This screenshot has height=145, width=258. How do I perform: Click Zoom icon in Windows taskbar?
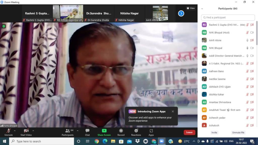(162, 141)
